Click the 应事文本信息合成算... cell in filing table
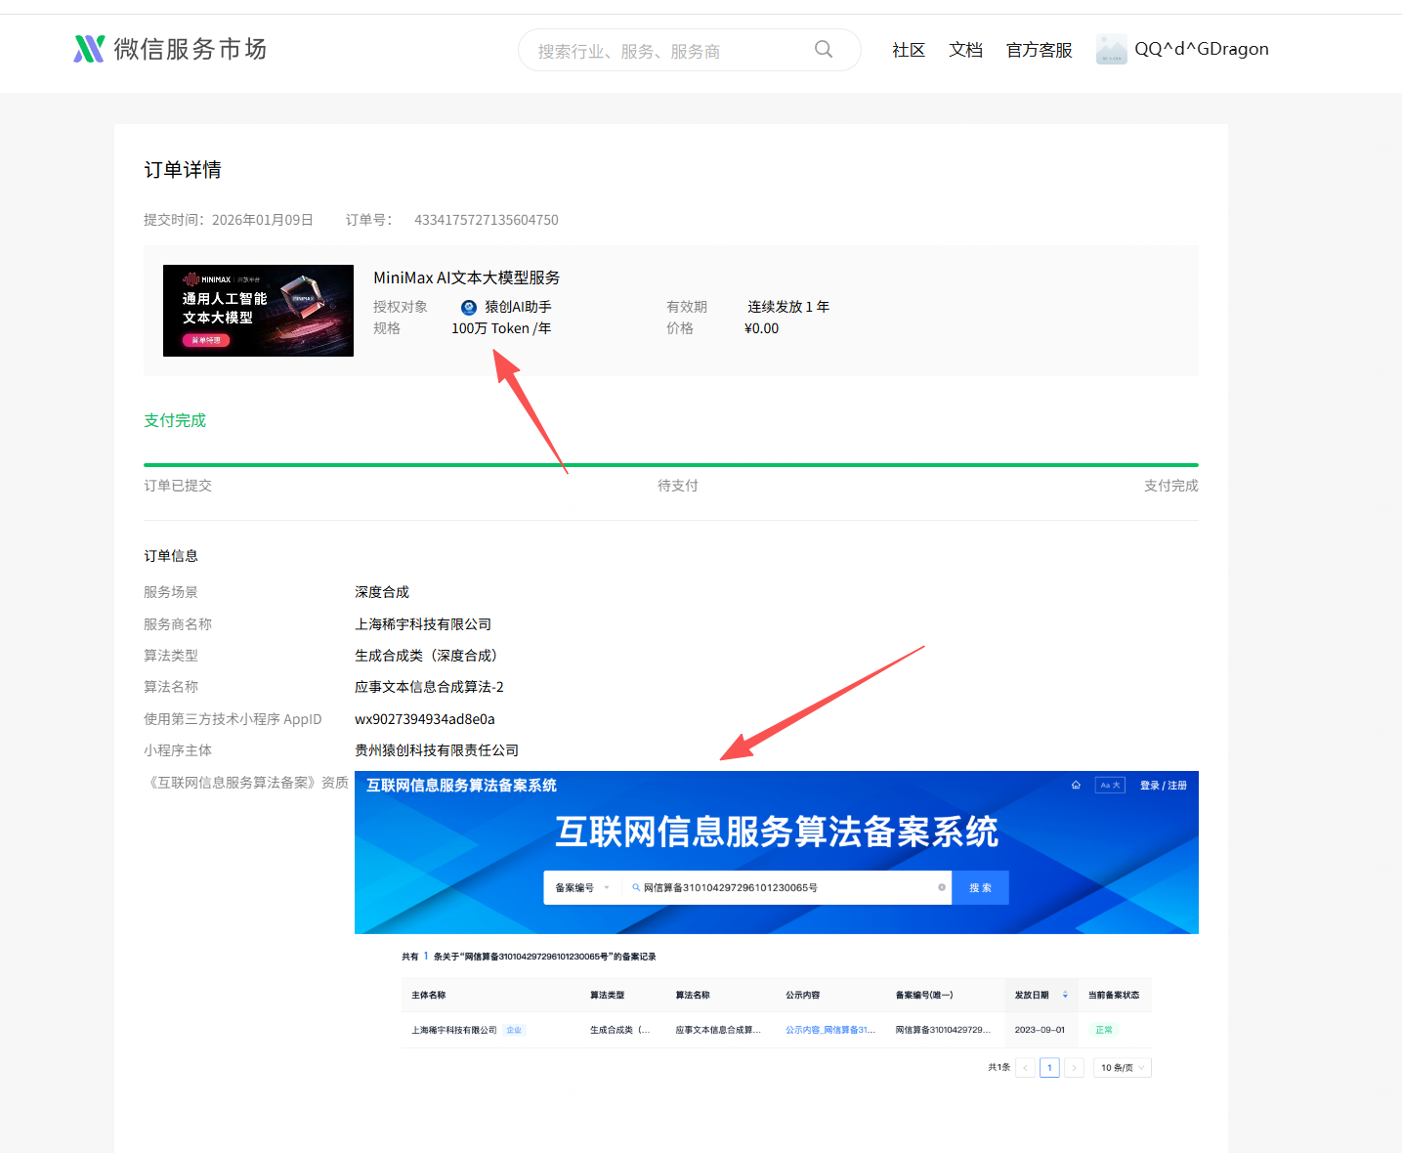Screen dimensions: 1402x1153 (718, 1030)
